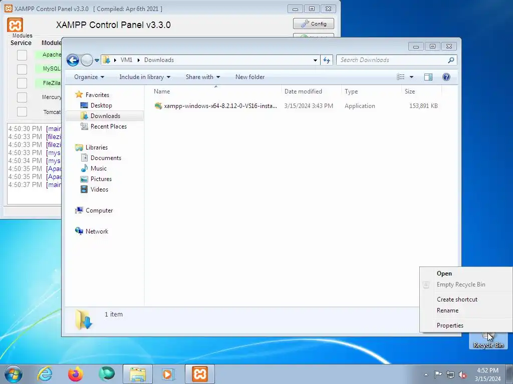Select Favorites in the navigation pane
Image resolution: width=513 pixels, height=384 pixels.
point(97,95)
